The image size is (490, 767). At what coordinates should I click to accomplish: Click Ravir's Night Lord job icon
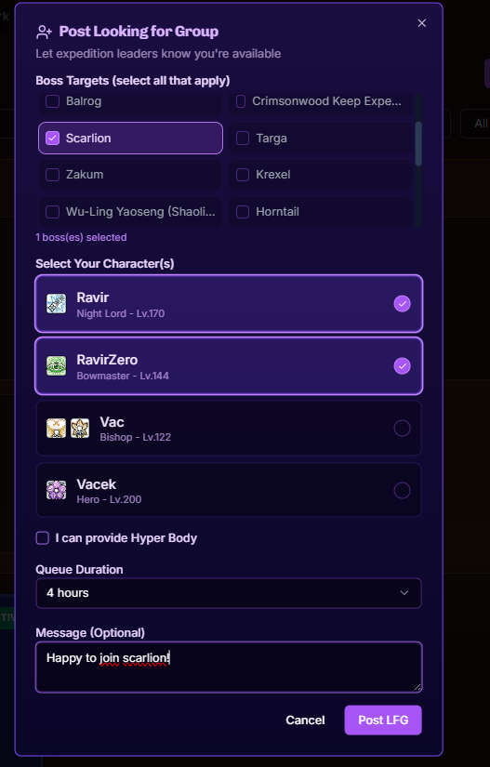(x=56, y=304)
